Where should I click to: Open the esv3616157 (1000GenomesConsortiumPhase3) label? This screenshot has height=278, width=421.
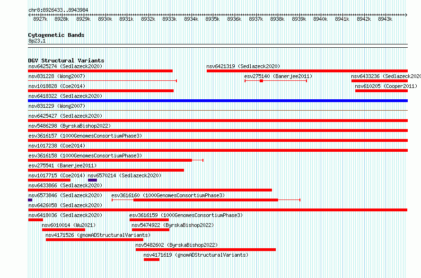(85, 136)
